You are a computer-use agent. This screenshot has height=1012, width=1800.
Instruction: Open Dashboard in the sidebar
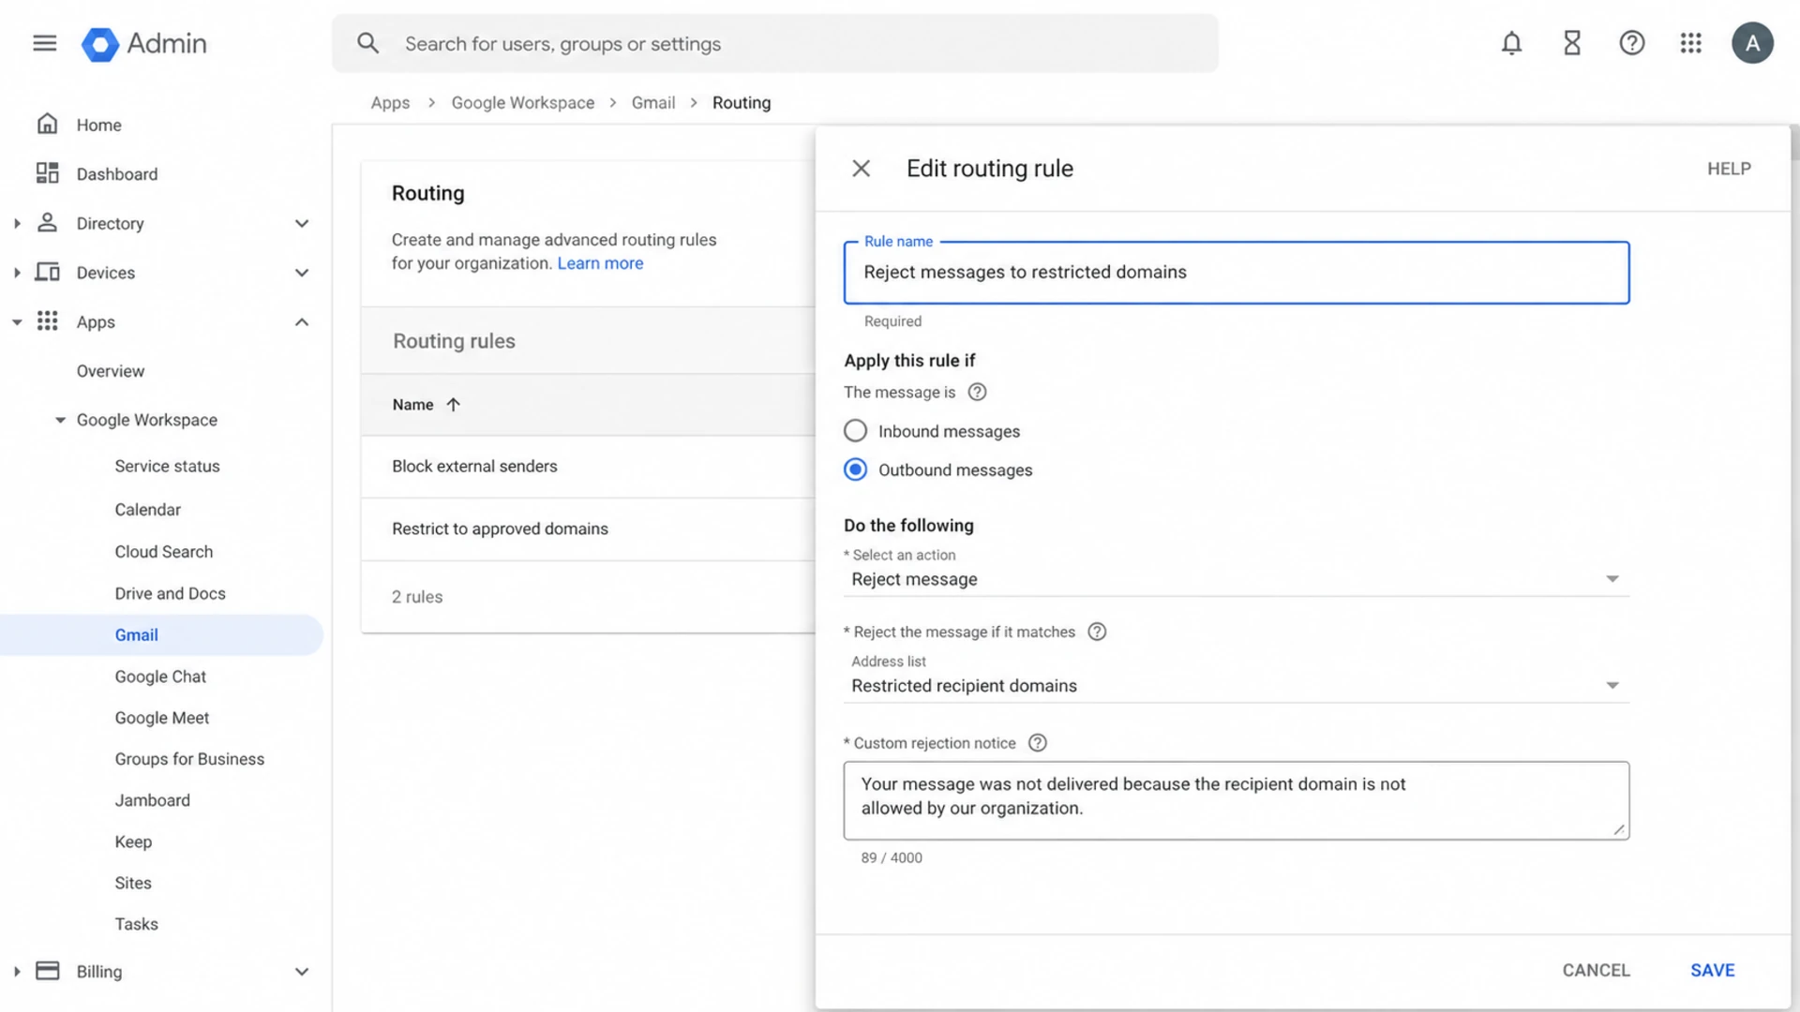point(117,174)
